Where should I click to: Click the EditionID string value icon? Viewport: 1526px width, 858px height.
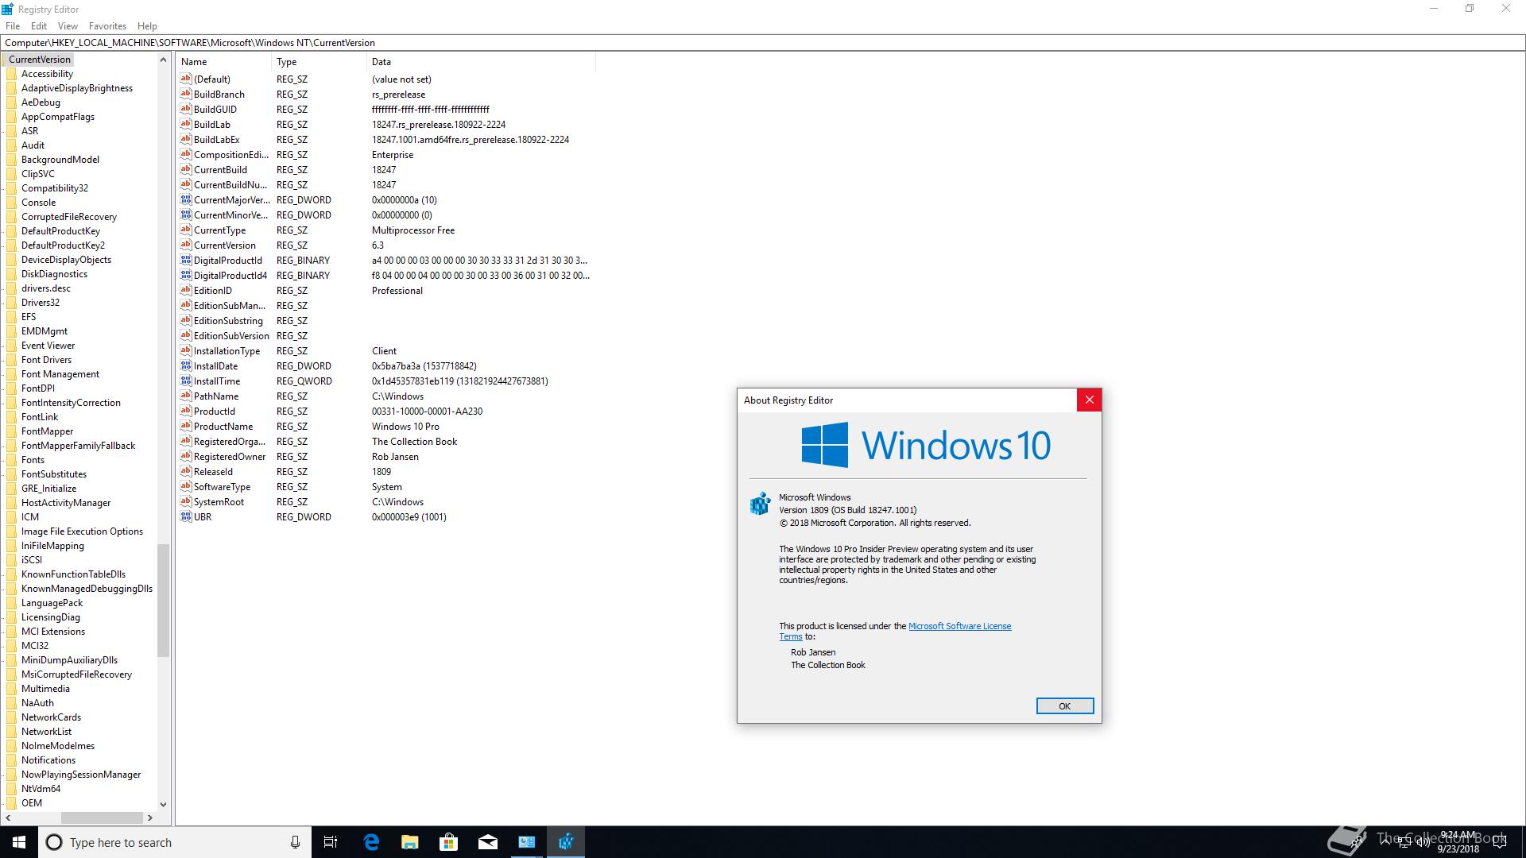point(186,290)
